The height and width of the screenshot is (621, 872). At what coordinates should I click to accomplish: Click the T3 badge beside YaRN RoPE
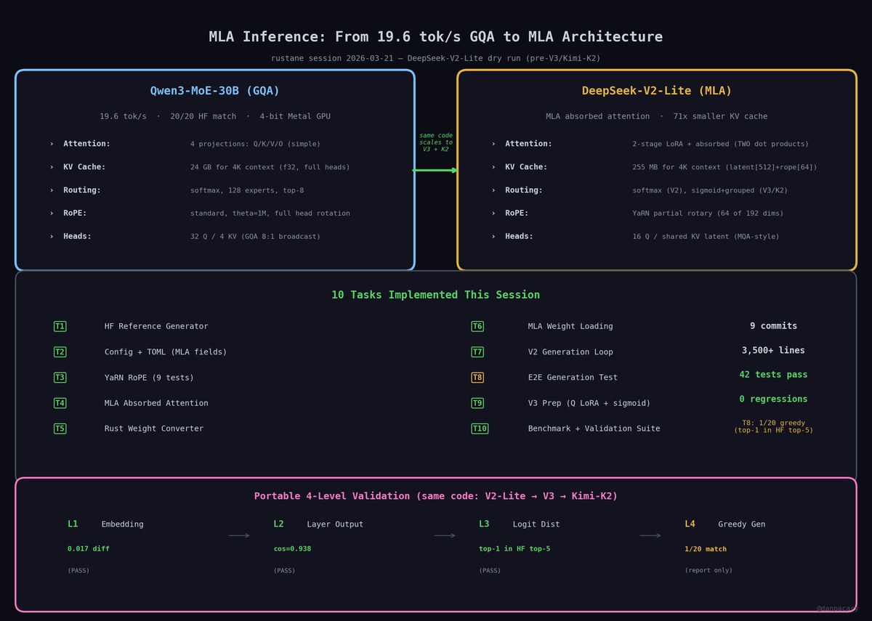tap(60, 377)
